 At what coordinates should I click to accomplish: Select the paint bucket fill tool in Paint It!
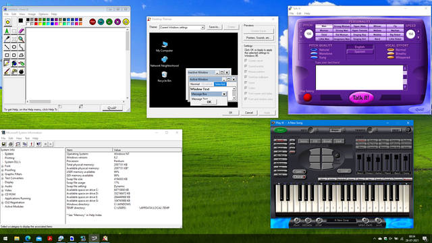tap(13, 63)
